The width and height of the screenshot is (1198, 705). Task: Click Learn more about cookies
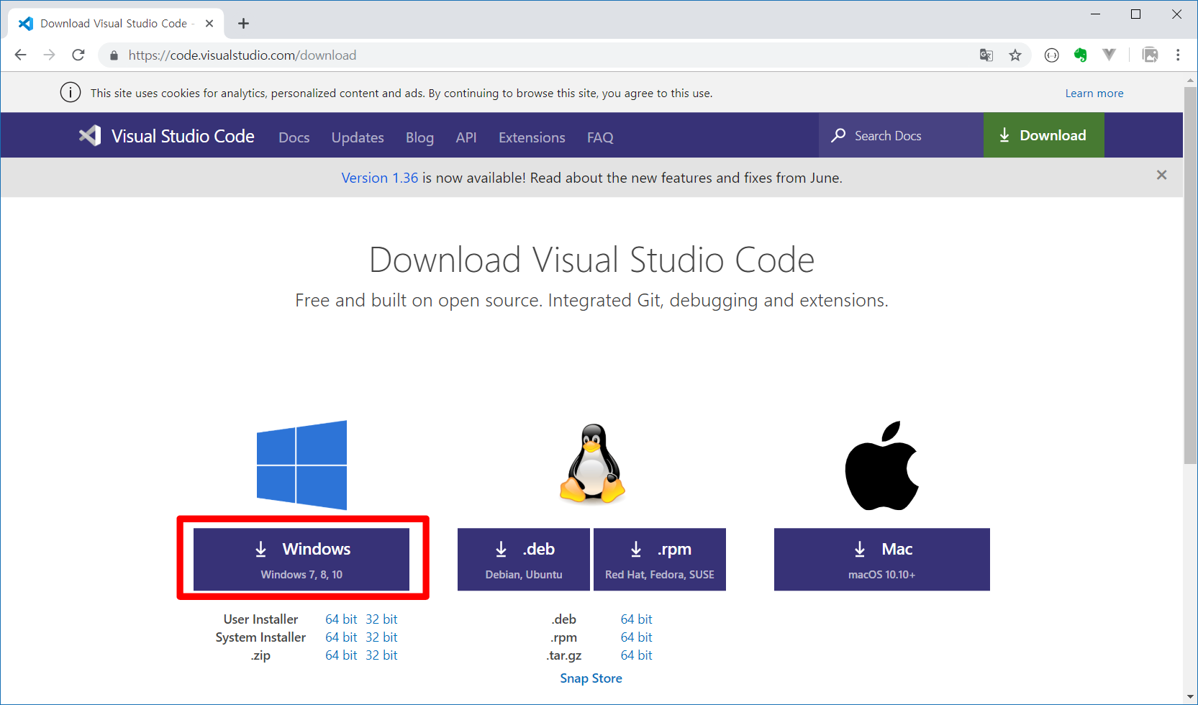point(1094,94)
